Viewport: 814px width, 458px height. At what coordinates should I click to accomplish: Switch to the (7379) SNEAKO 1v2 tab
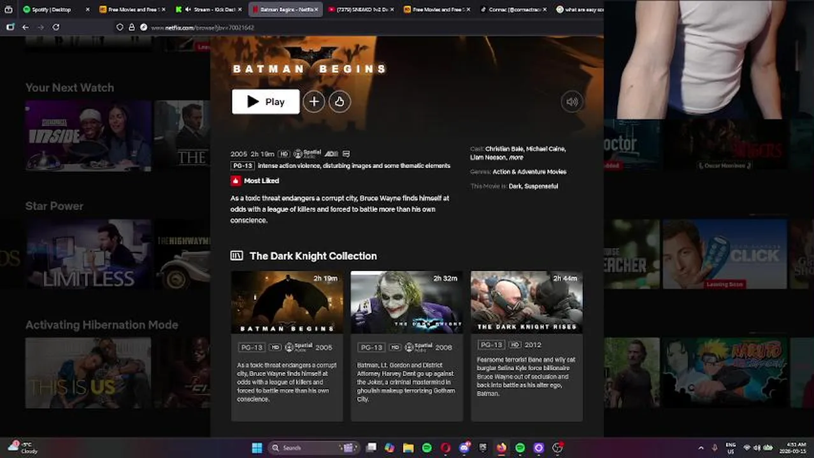tap(361, 10)
